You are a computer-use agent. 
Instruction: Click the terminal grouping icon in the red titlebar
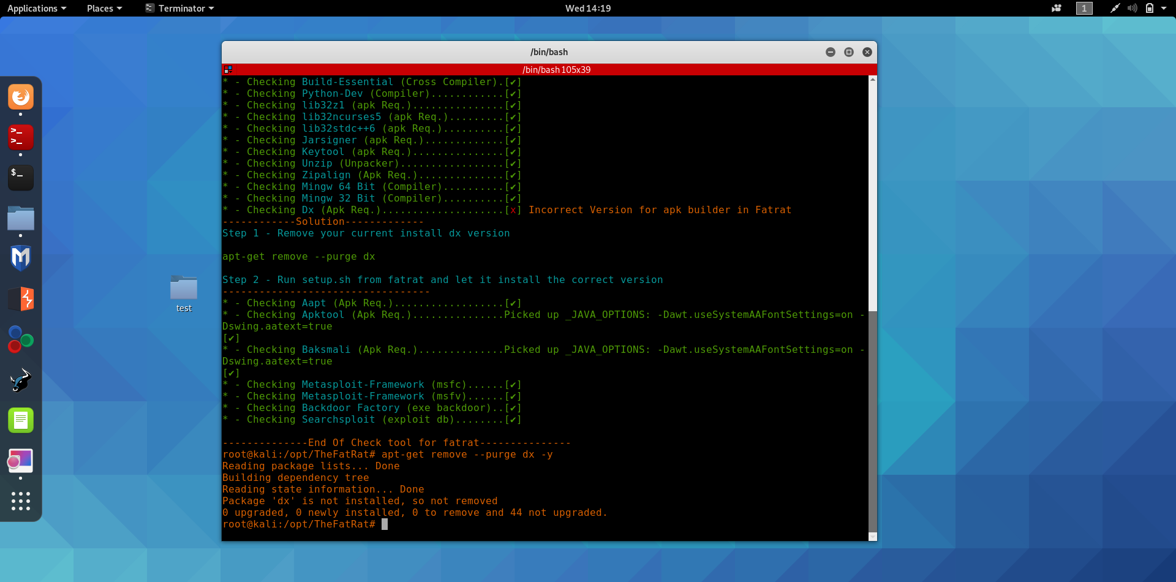coord(228,69)
